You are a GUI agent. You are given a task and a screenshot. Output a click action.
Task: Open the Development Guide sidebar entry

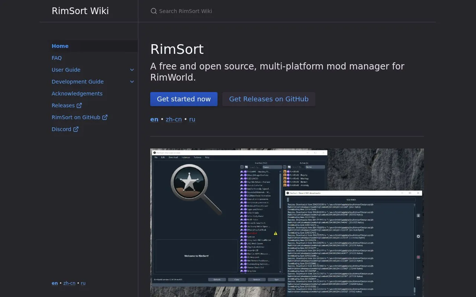(78, 82)
